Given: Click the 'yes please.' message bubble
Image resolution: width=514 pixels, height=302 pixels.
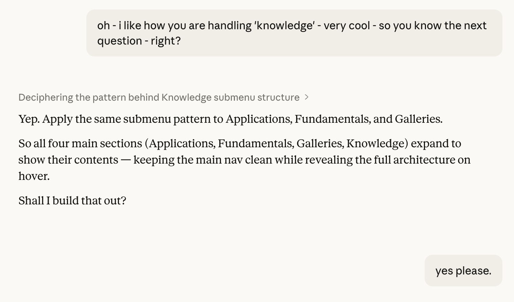Looking at the screenshot, I should [x=463, y=271].
